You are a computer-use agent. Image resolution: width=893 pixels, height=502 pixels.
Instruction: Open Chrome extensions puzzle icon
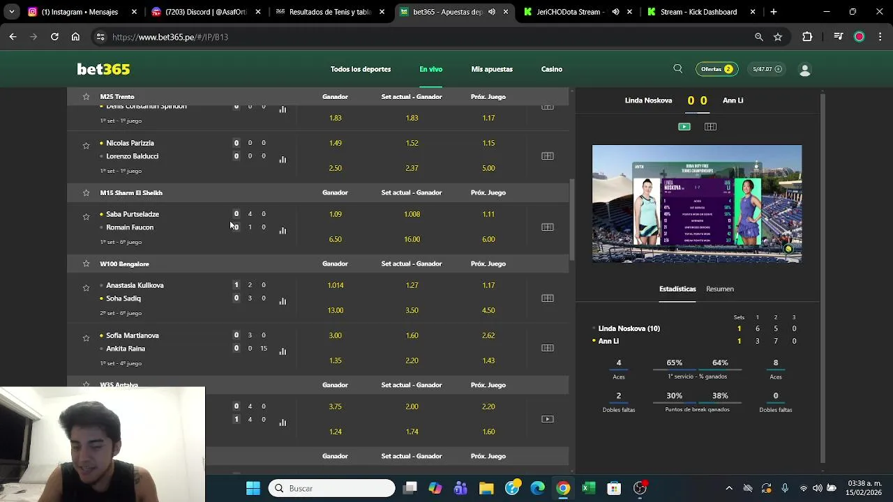[x=807, y=37]
